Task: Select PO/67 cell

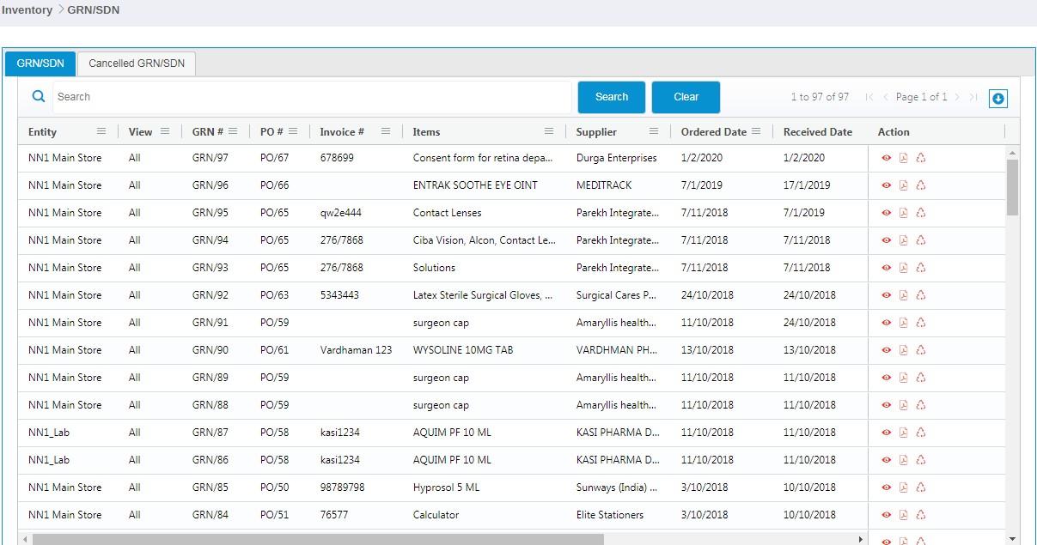Action: pyautogui.click(x=275, y=158)
